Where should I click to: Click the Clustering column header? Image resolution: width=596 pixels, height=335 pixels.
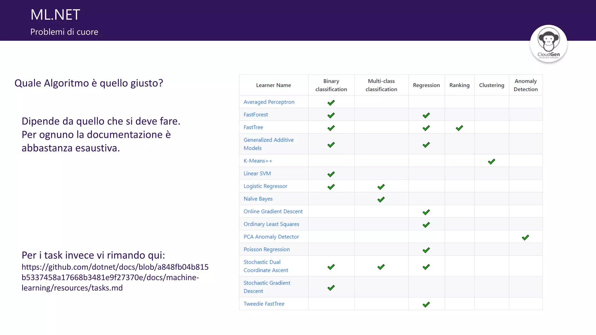coord(492,85)
